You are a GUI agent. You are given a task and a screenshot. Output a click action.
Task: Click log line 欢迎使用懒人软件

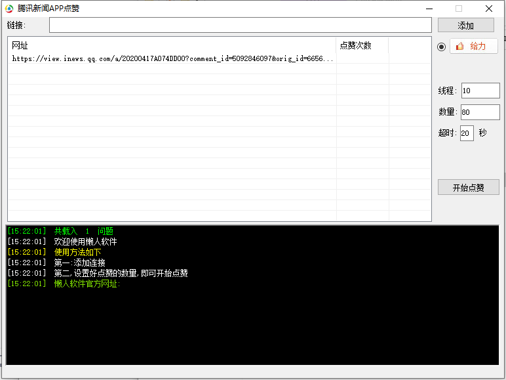tap(62, 242)
